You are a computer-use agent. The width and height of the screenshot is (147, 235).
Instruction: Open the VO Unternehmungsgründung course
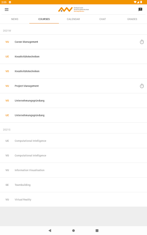(73, 101)
